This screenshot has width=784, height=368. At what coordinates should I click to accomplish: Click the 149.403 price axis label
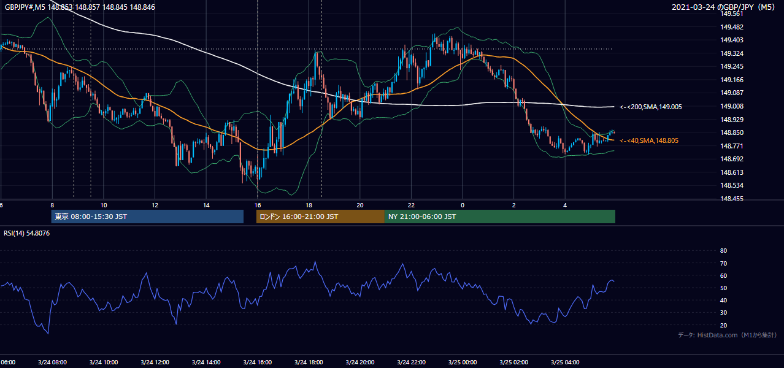[731, 40]
